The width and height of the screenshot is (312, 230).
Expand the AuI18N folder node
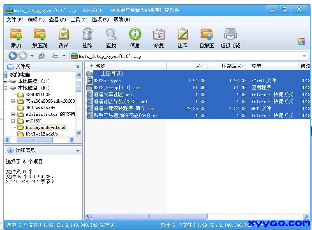13,121
